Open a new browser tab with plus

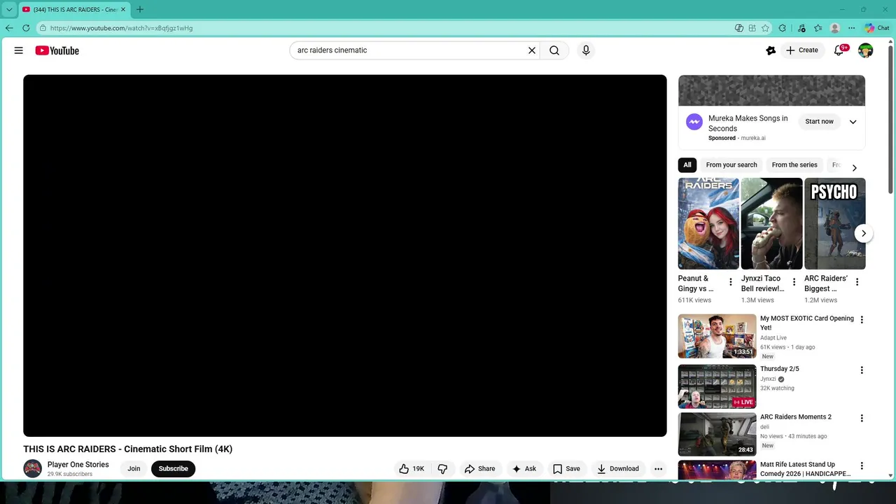coord(139,9)
